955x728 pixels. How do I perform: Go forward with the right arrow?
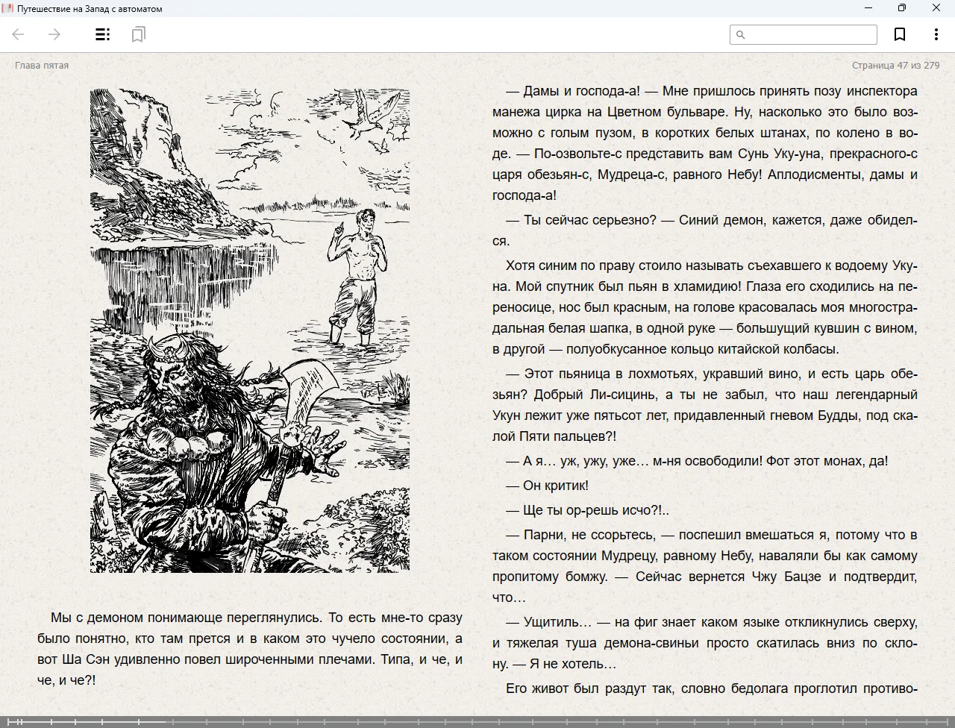[54, 34]
